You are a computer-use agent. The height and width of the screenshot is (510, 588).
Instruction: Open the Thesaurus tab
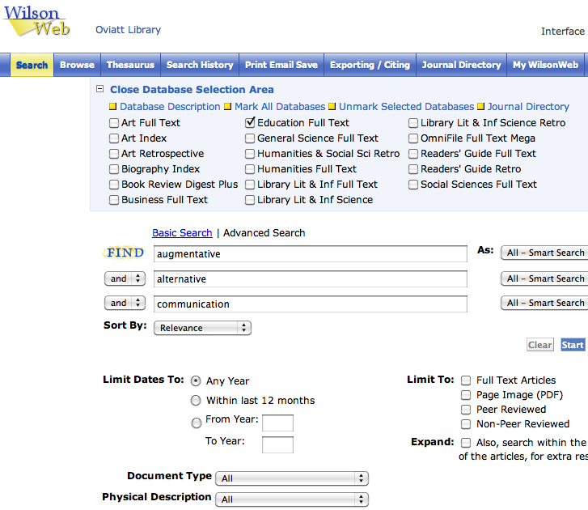[130, 65]
